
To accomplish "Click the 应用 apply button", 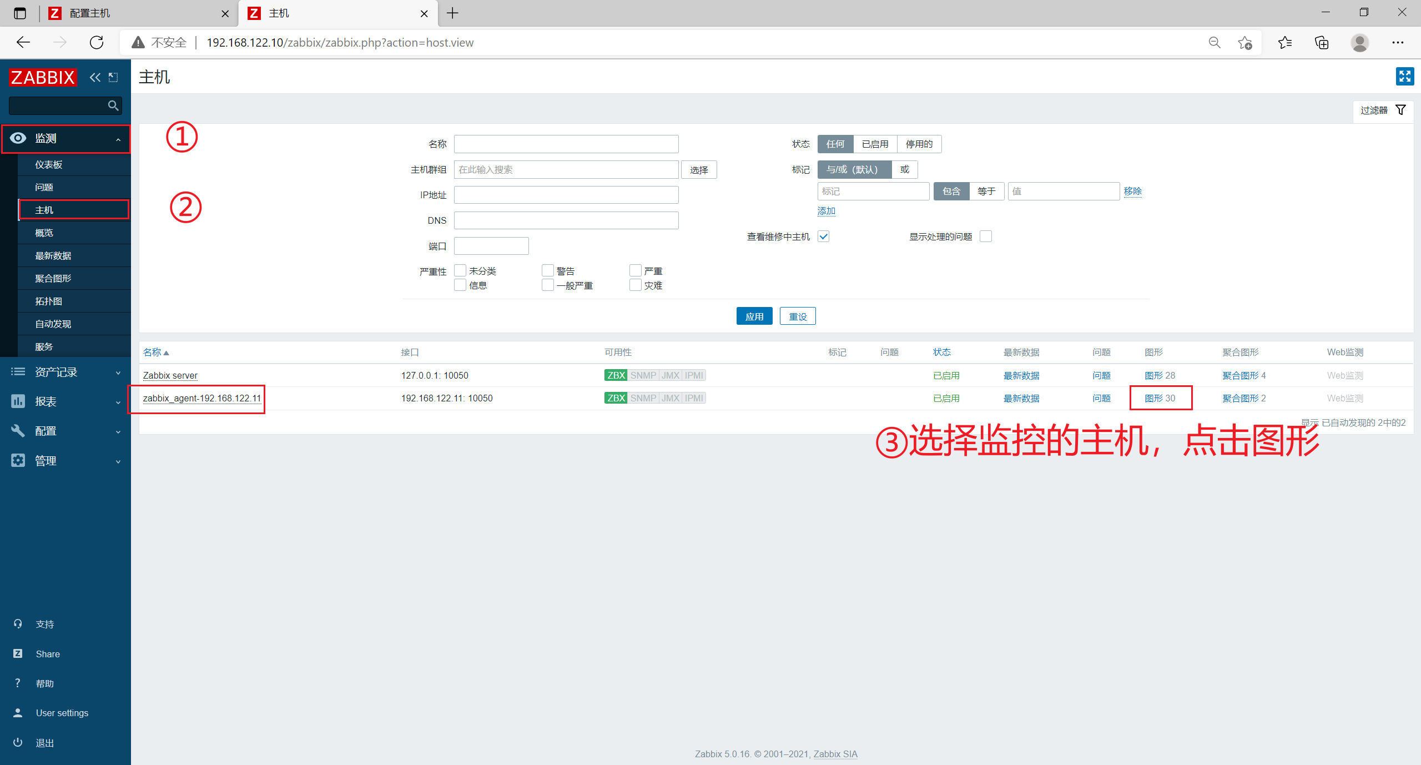I will click(x=754, y=316).
